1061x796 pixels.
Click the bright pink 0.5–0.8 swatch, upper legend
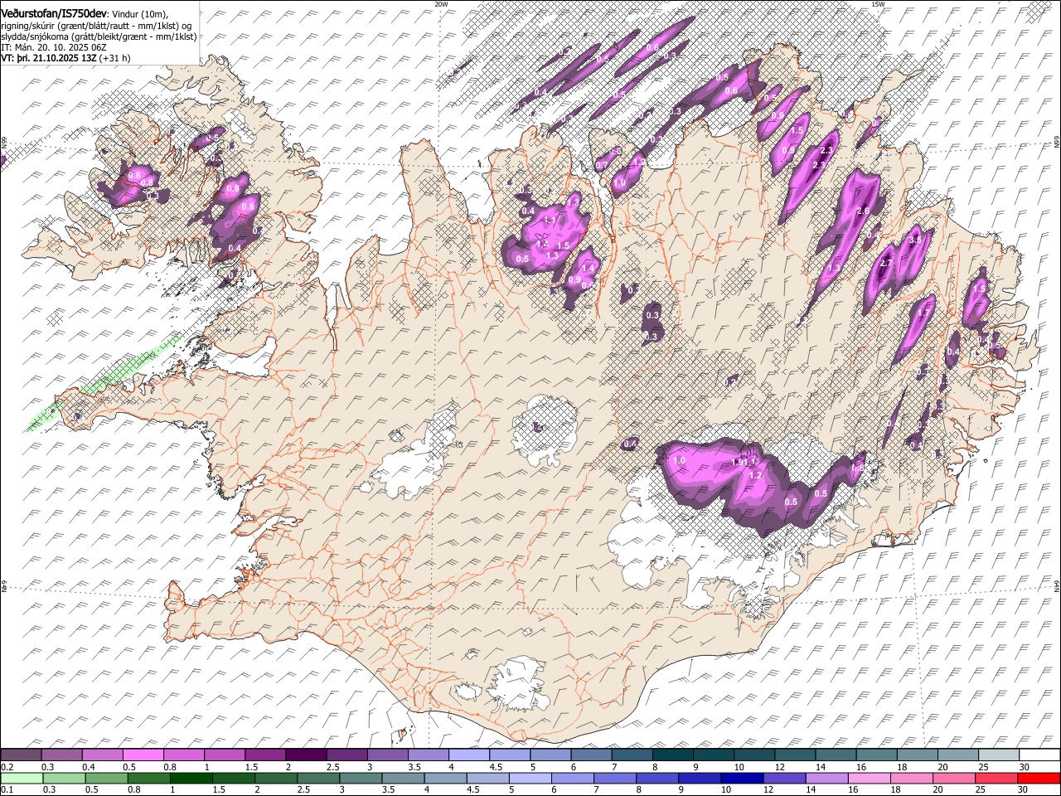tap(143, 755)
